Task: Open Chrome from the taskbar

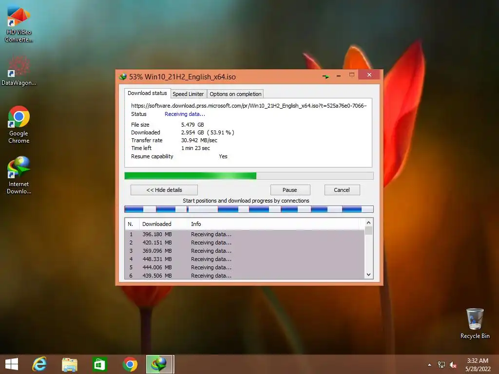Action: pos(130,364)
